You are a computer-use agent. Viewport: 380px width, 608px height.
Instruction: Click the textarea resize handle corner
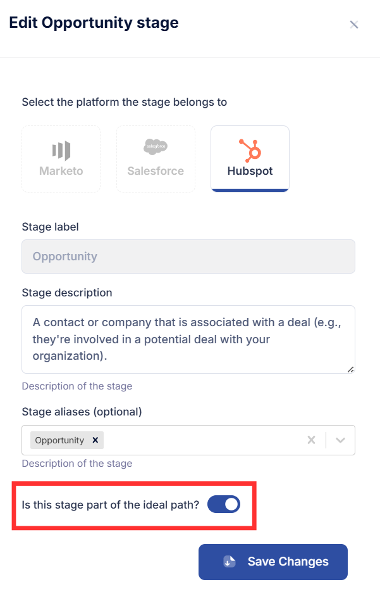350,369
